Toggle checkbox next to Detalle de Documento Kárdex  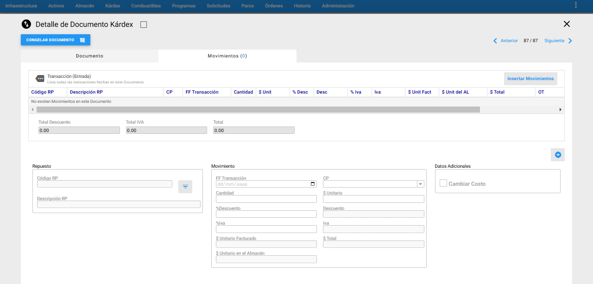(x=144, y=25)
